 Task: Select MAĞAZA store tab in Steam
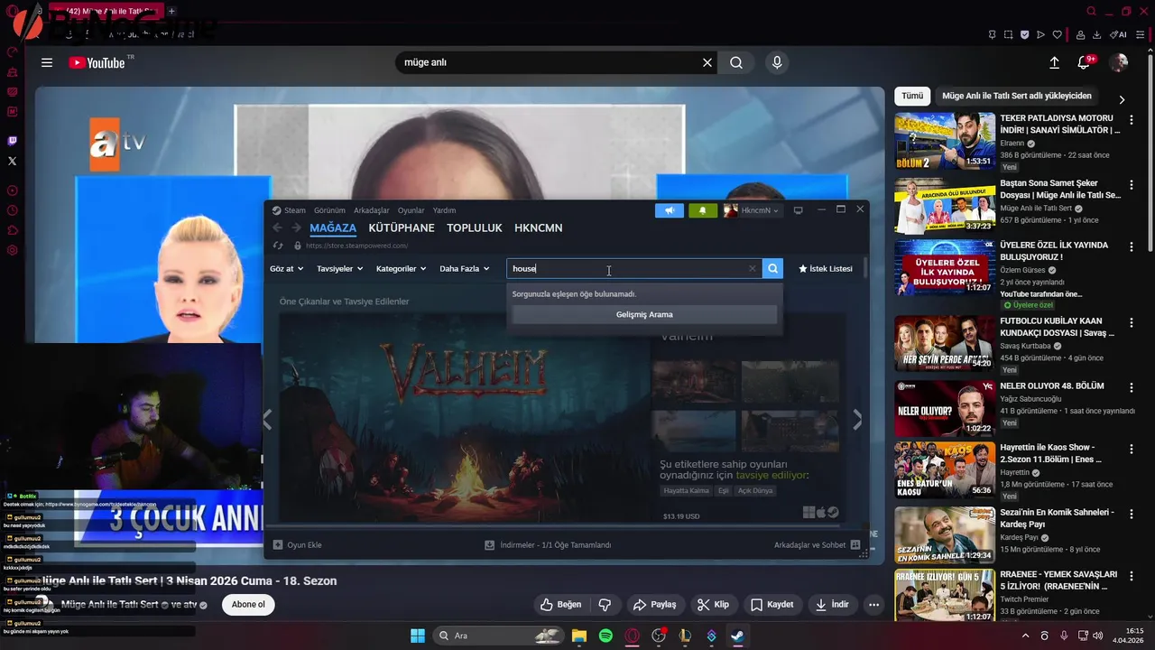pos(333,228)
